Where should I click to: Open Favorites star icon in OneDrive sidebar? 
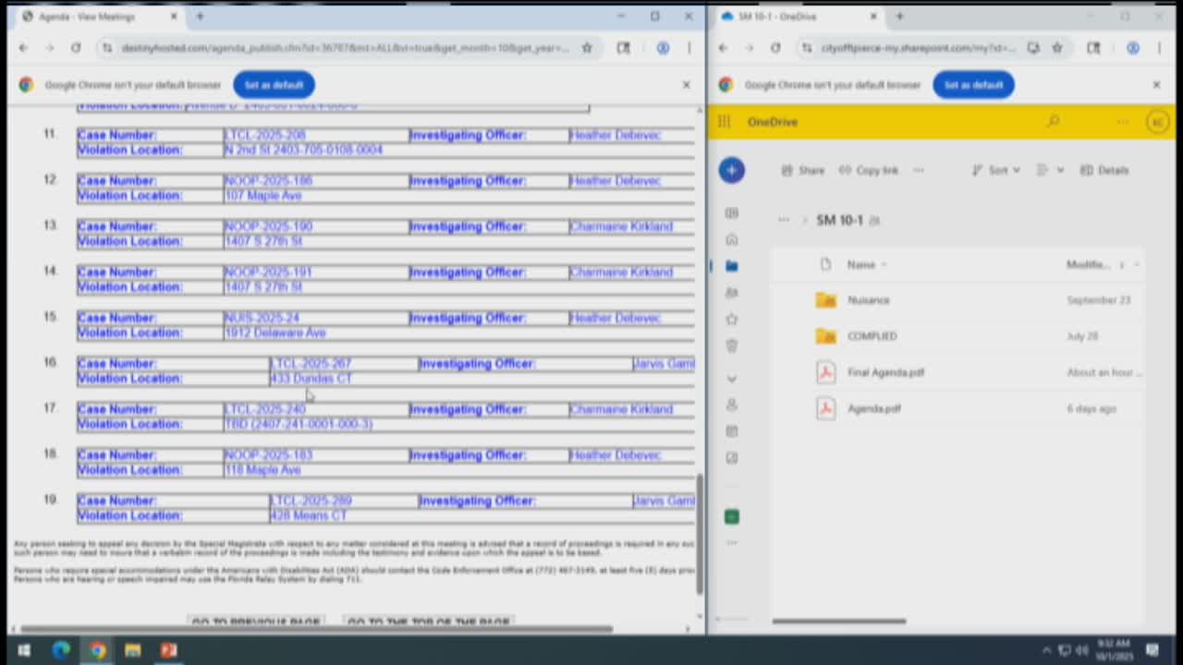coord(731,320)
